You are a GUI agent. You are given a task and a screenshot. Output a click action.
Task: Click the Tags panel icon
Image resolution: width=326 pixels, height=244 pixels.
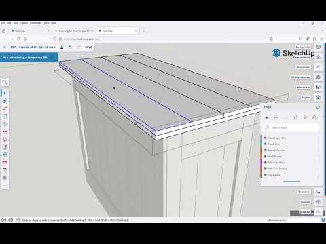click(x=319, y=107)
